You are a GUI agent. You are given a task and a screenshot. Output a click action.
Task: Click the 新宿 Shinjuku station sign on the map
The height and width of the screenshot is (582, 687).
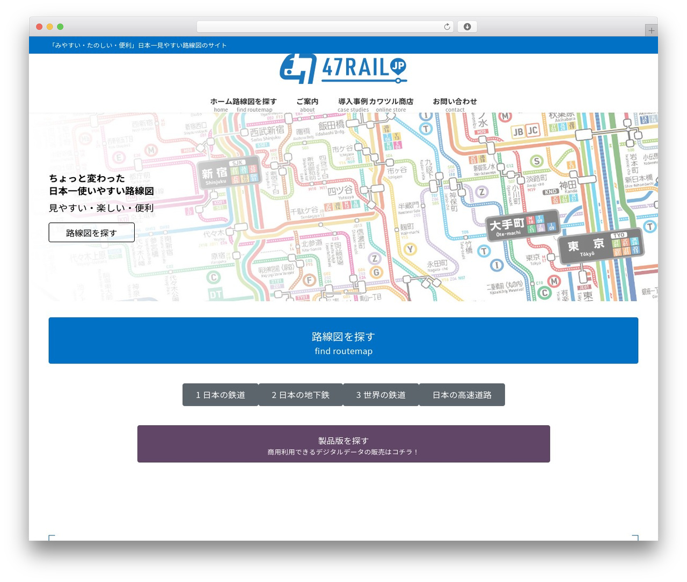229,173
